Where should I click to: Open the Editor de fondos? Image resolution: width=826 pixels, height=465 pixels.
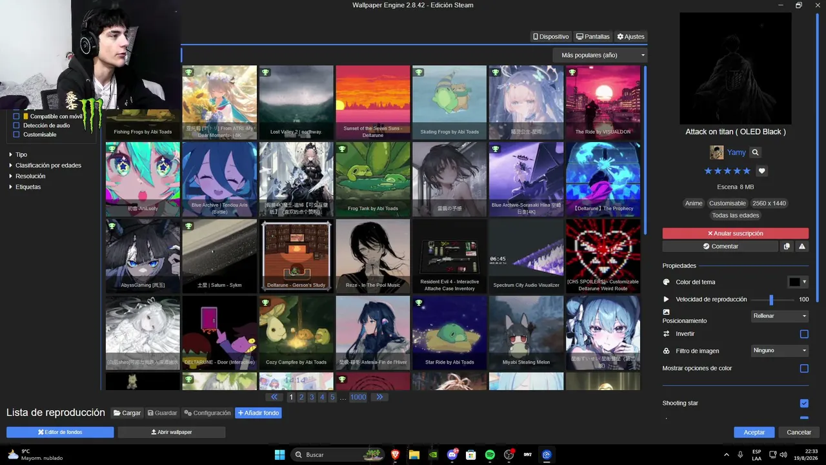tap(60, 432)
